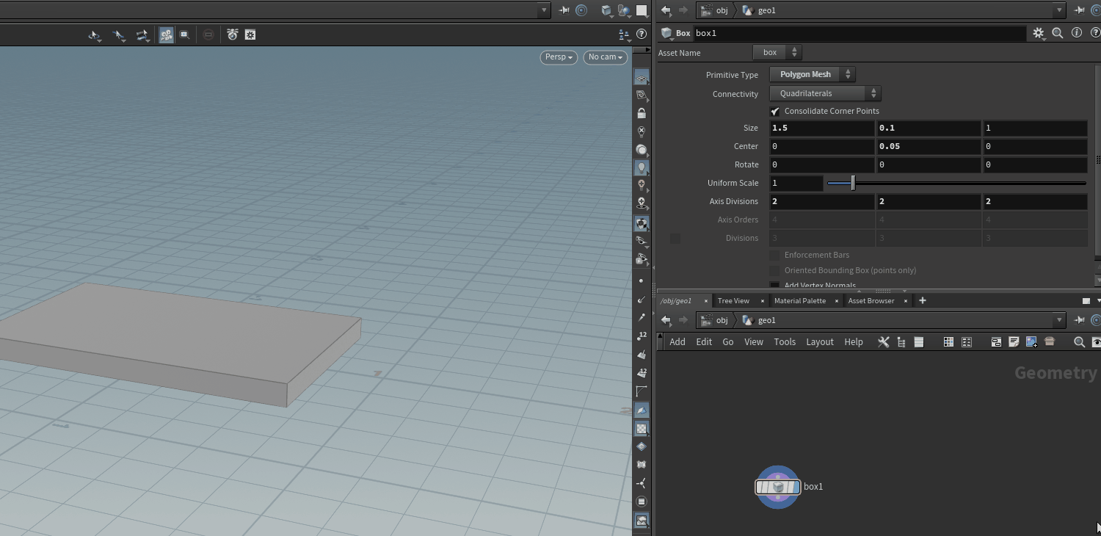Open the Persp viewport dropdown
The height and width of the screenshot is (536, 1101).
[x=559, y=57]
